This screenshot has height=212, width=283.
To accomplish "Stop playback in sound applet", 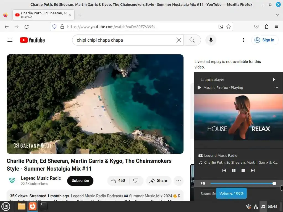I will point(243,171).
